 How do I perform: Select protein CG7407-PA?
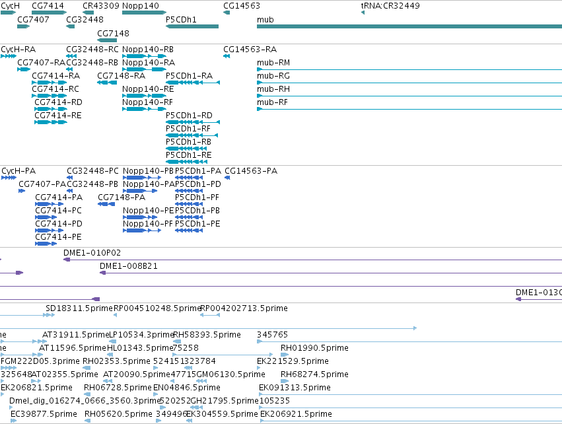click(42, 184)
